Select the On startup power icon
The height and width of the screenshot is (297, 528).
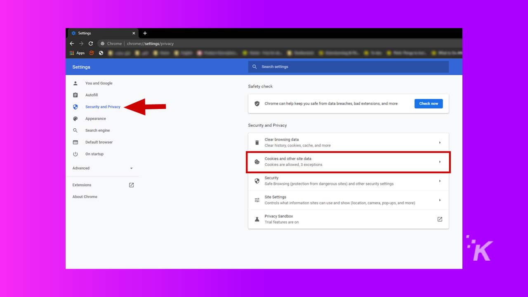pos(75,154)
